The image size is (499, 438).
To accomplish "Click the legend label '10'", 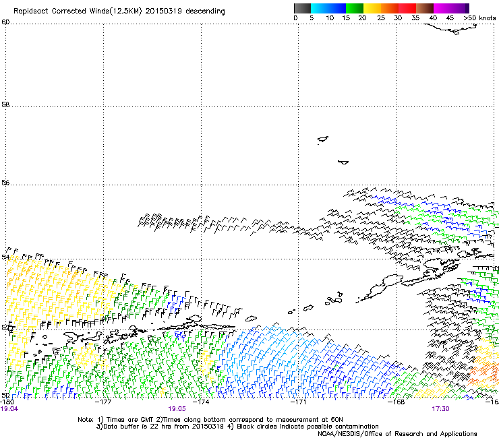I will (330, 18).
